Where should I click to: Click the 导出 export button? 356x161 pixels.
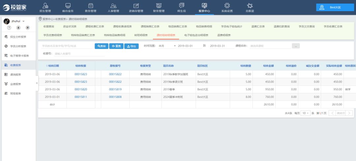pos(131,46)
